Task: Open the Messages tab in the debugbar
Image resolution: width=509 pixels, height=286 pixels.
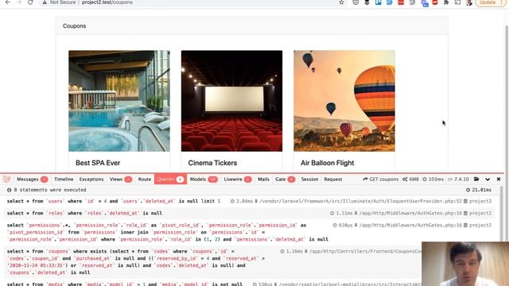Action: [32, 179]
